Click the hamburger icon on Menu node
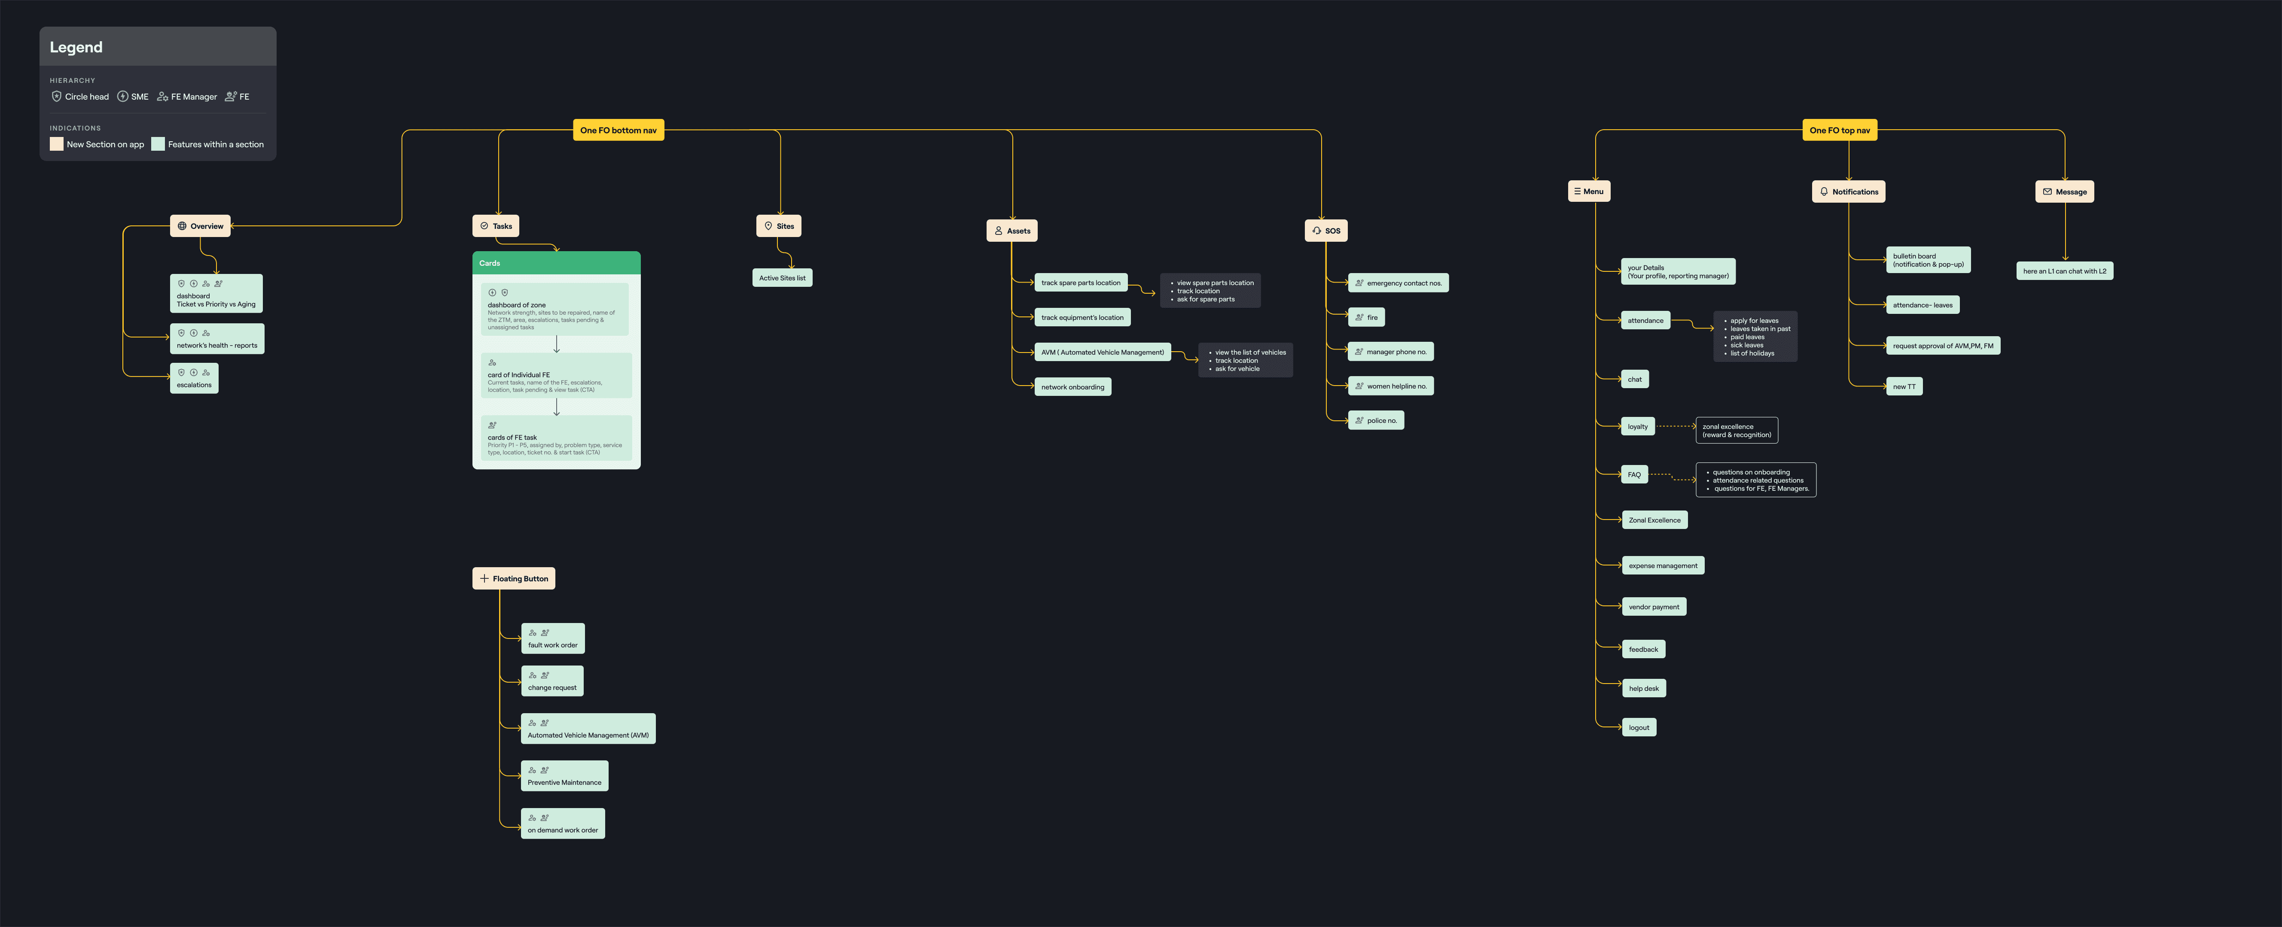The width and height of the screenshot is (2282, 927). (x=1578, y=191)
